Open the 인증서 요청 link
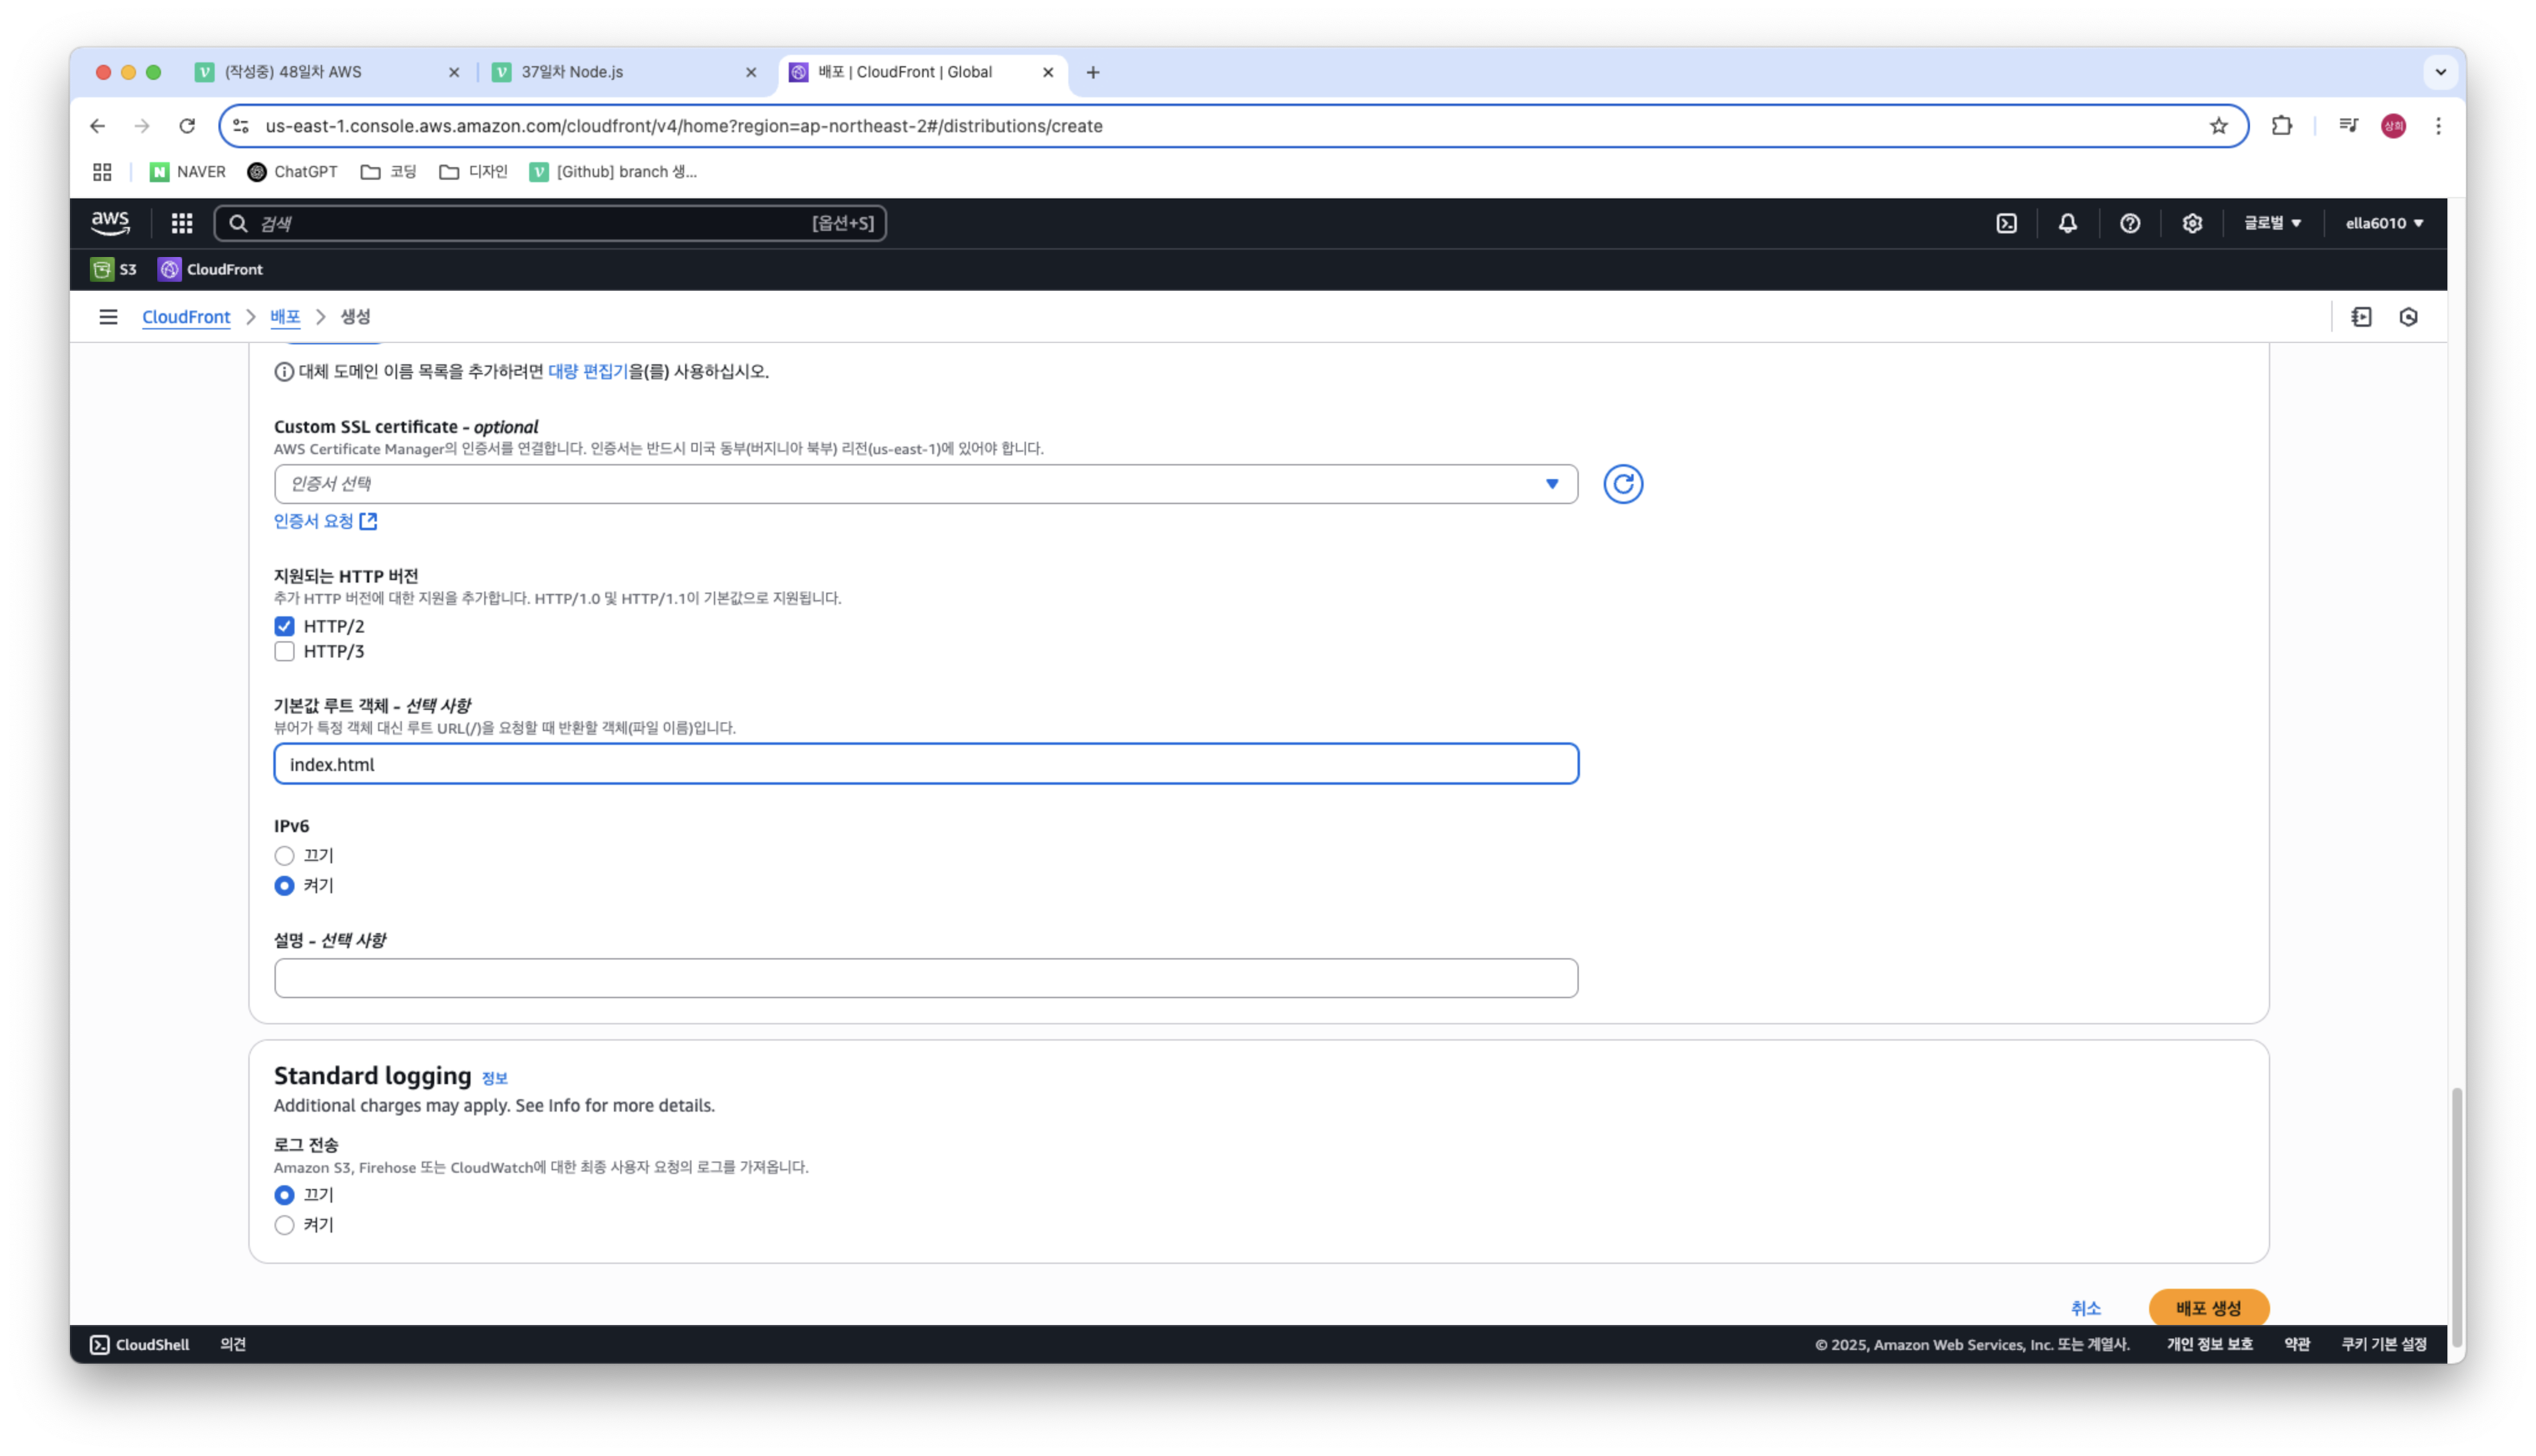The image size is (2536, 1456). [x=325, y=521]
